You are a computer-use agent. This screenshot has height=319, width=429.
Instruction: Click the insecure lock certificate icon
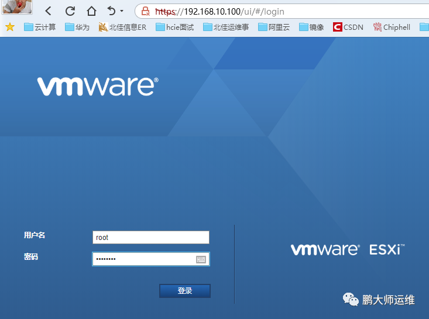point(145,11)
